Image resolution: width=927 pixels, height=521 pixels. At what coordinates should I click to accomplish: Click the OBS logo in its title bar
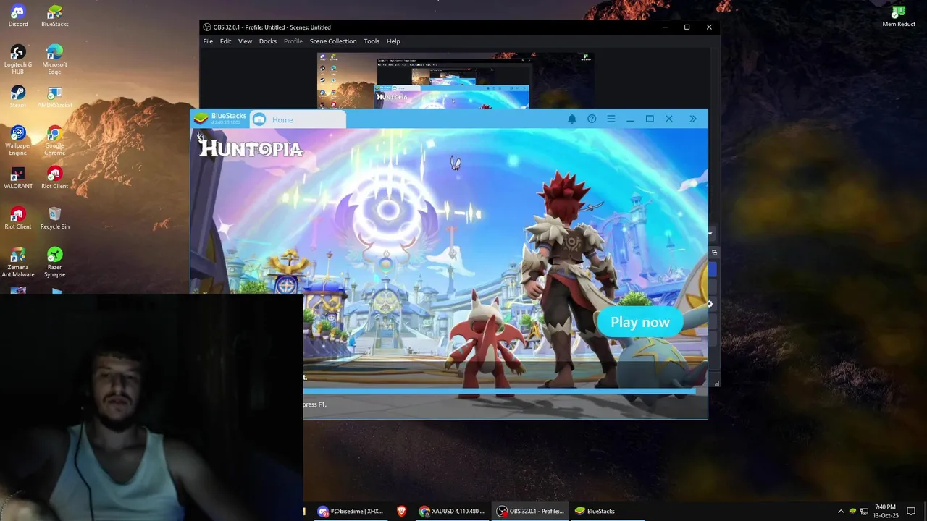[x=207, y=27]
